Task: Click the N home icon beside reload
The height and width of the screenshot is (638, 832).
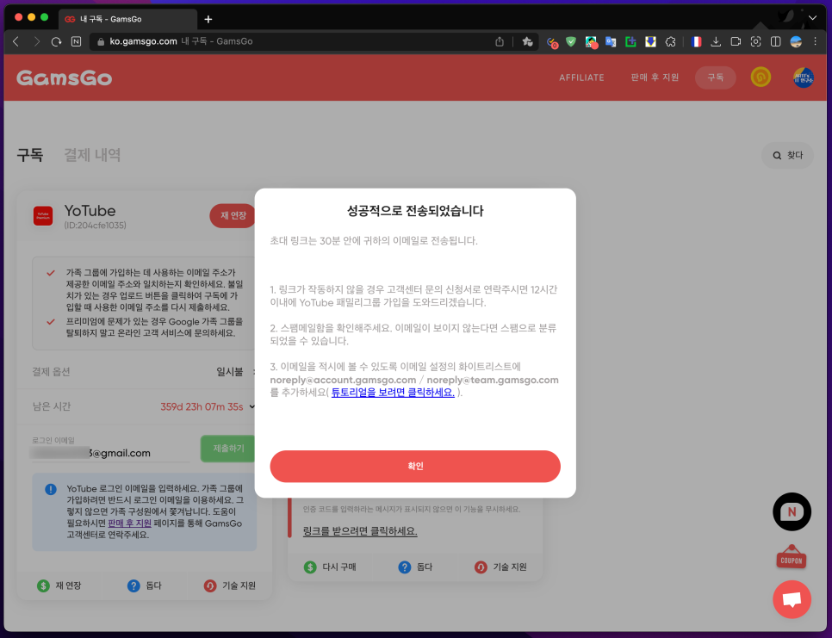Action: [x=77, y=41]
